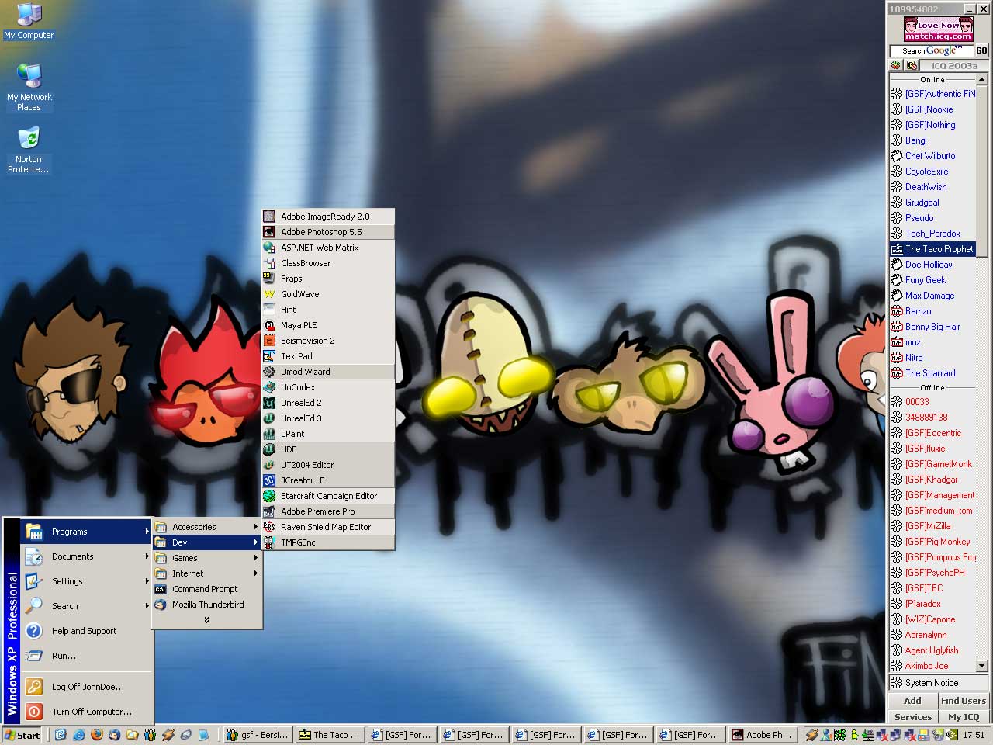Launch Firefox from the quick launch bar

[x=96, y=735]
